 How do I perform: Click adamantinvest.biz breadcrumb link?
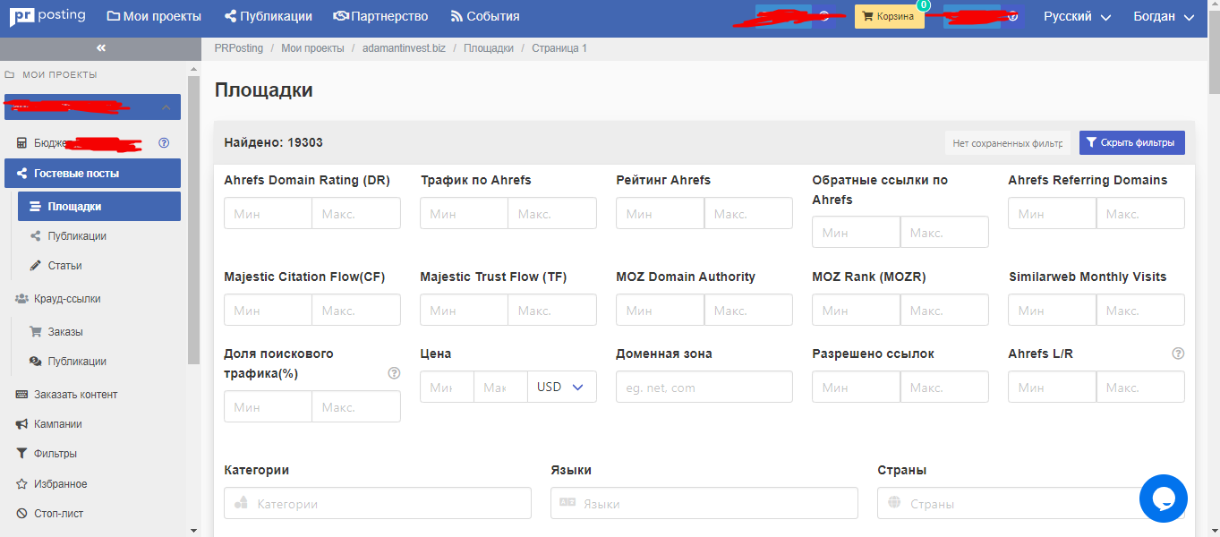click(402, 48)
